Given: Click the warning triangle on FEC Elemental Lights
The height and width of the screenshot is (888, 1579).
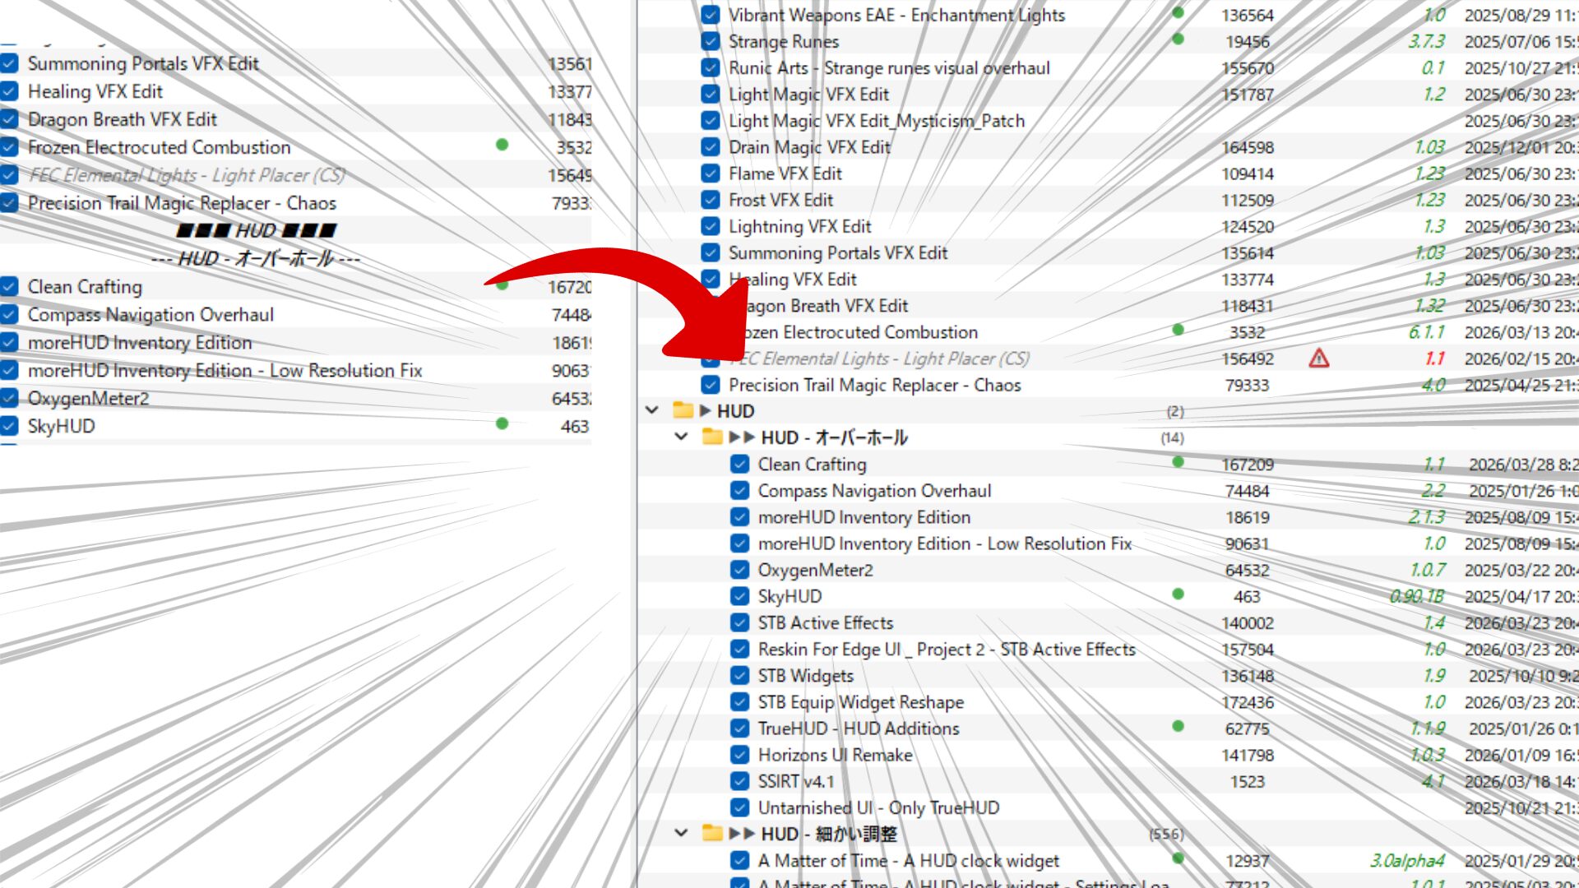Looking at the screenshot, I should [1318, 358].
